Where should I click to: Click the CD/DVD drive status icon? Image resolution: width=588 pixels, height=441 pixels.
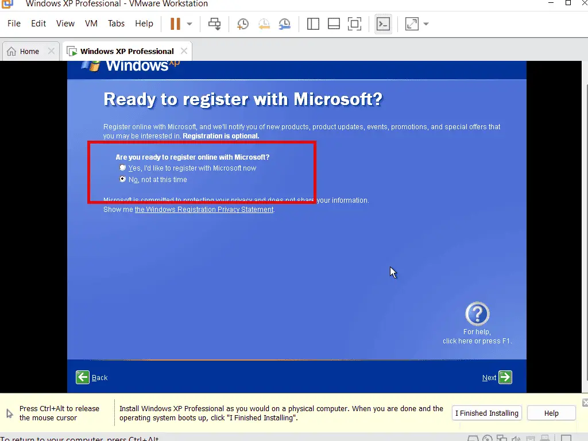pos(487,438)
